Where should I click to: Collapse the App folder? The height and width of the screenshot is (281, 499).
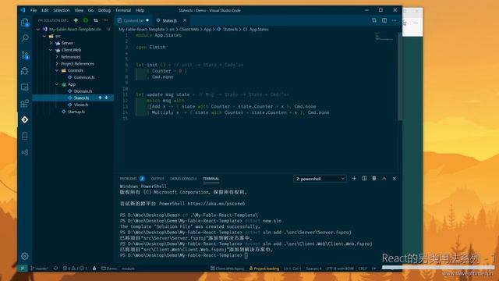(x=57, y=84)
